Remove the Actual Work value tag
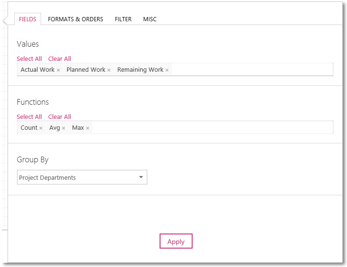 click(x=58, y=70)
